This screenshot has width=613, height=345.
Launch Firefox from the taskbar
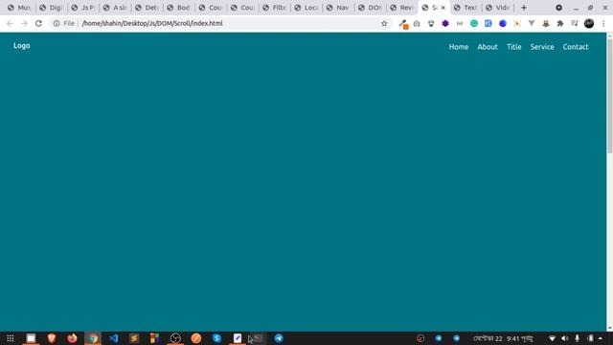73,338
